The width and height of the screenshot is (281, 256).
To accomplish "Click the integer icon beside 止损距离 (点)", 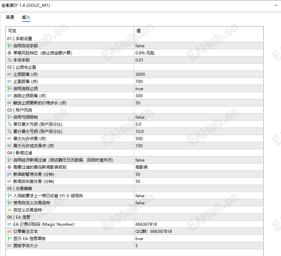I will [9, 74].
